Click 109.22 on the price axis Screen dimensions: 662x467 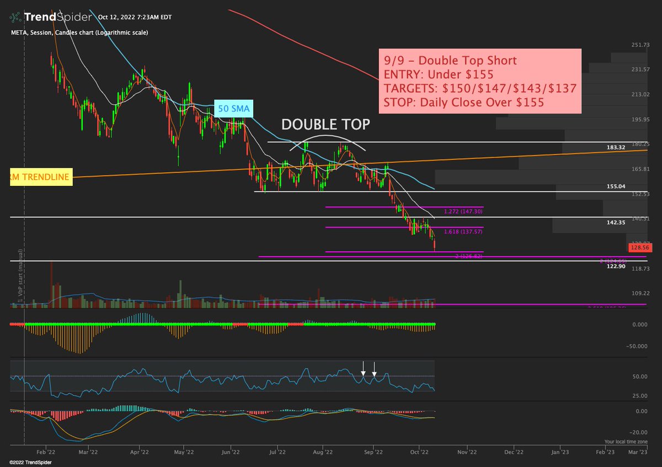coord(640,293)
